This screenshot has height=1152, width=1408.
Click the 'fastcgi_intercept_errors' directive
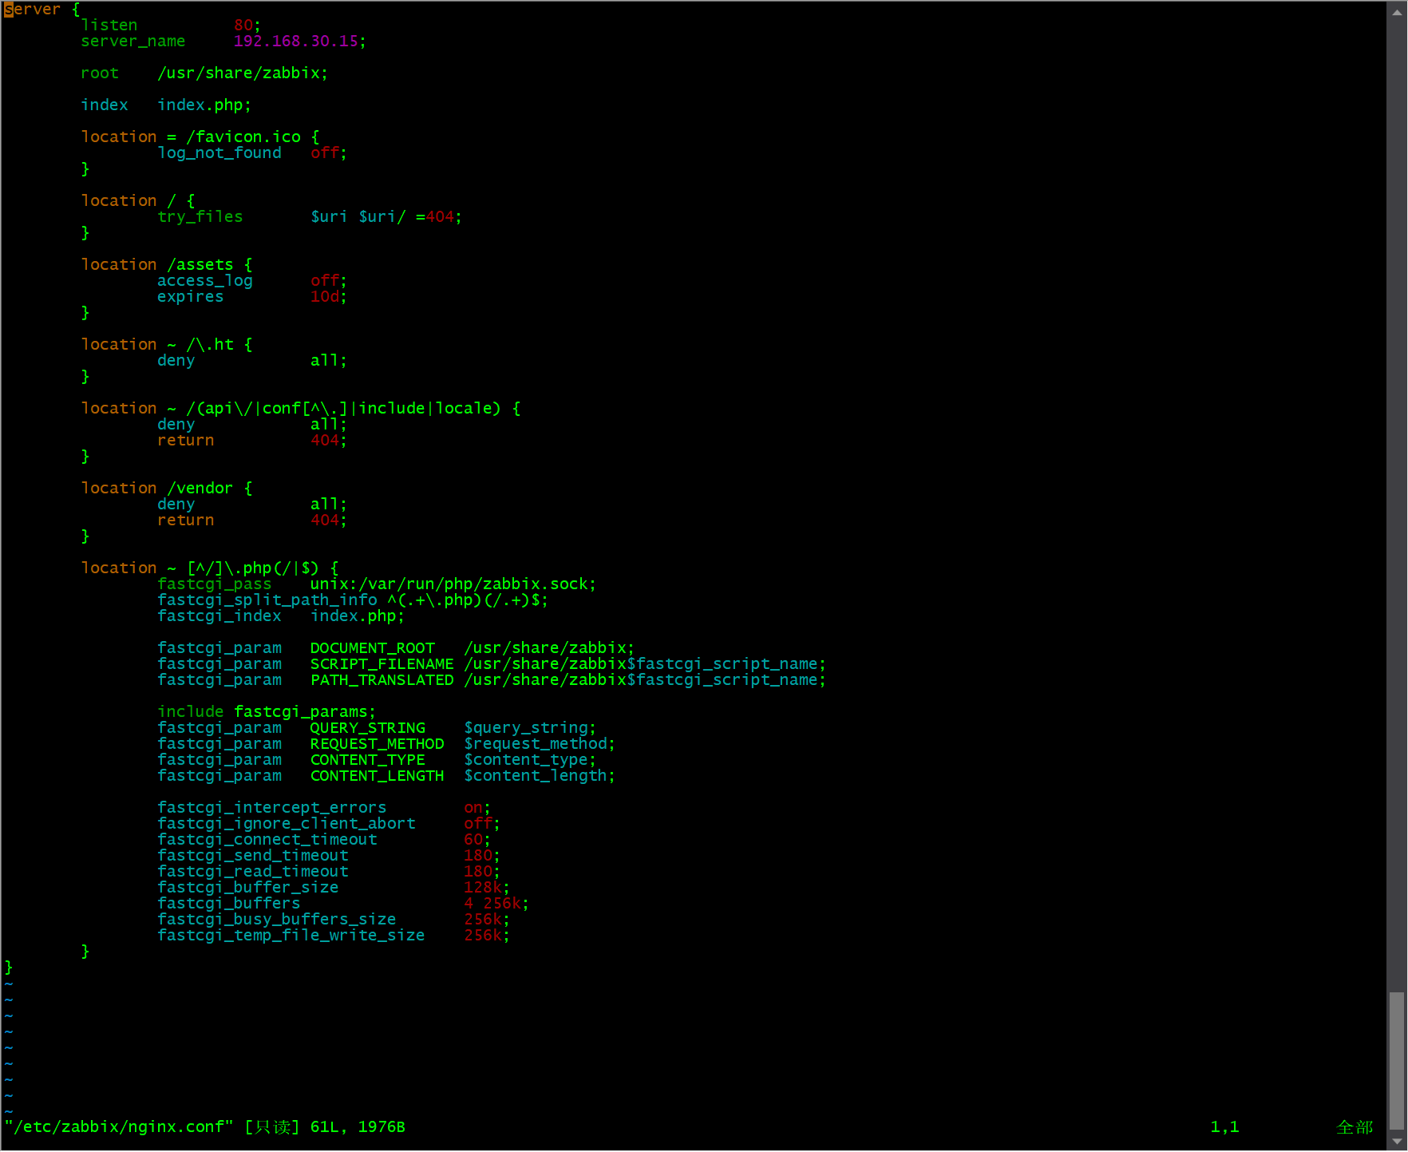(272, 807)
